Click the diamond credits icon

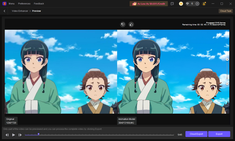tap(187, 4)
